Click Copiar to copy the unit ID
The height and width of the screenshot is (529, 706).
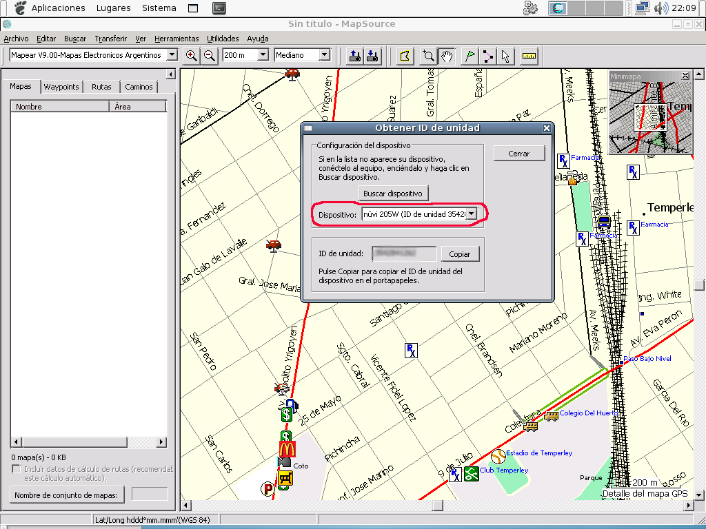pos(460,253)
